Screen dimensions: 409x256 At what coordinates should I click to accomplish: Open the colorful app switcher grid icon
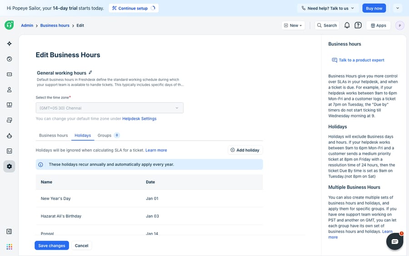[x=10, y=246]
